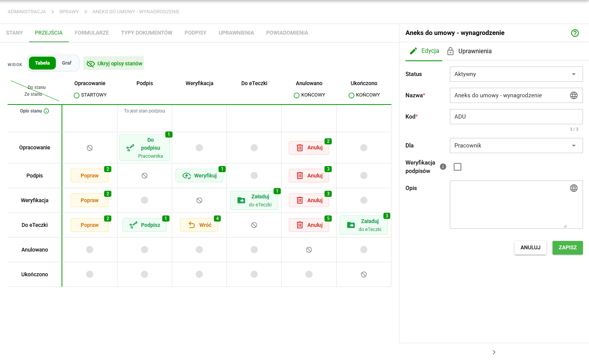Click the gray dot for Podpis to Do eTeczki
Viewport: 589px width, 361px height.
[254, 175]
